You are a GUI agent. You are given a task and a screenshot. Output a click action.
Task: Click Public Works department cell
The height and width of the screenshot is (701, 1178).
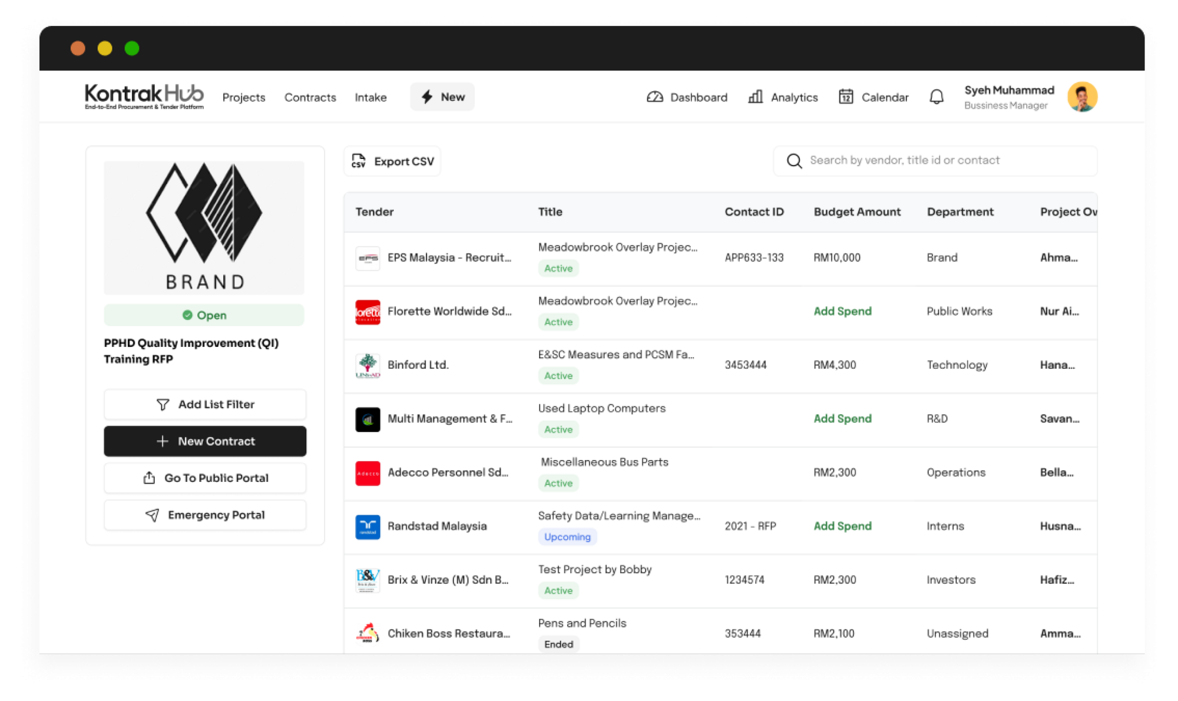[x=959, y=311]
